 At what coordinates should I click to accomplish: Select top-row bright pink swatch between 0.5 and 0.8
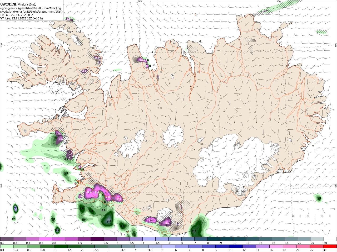[45, 239]
